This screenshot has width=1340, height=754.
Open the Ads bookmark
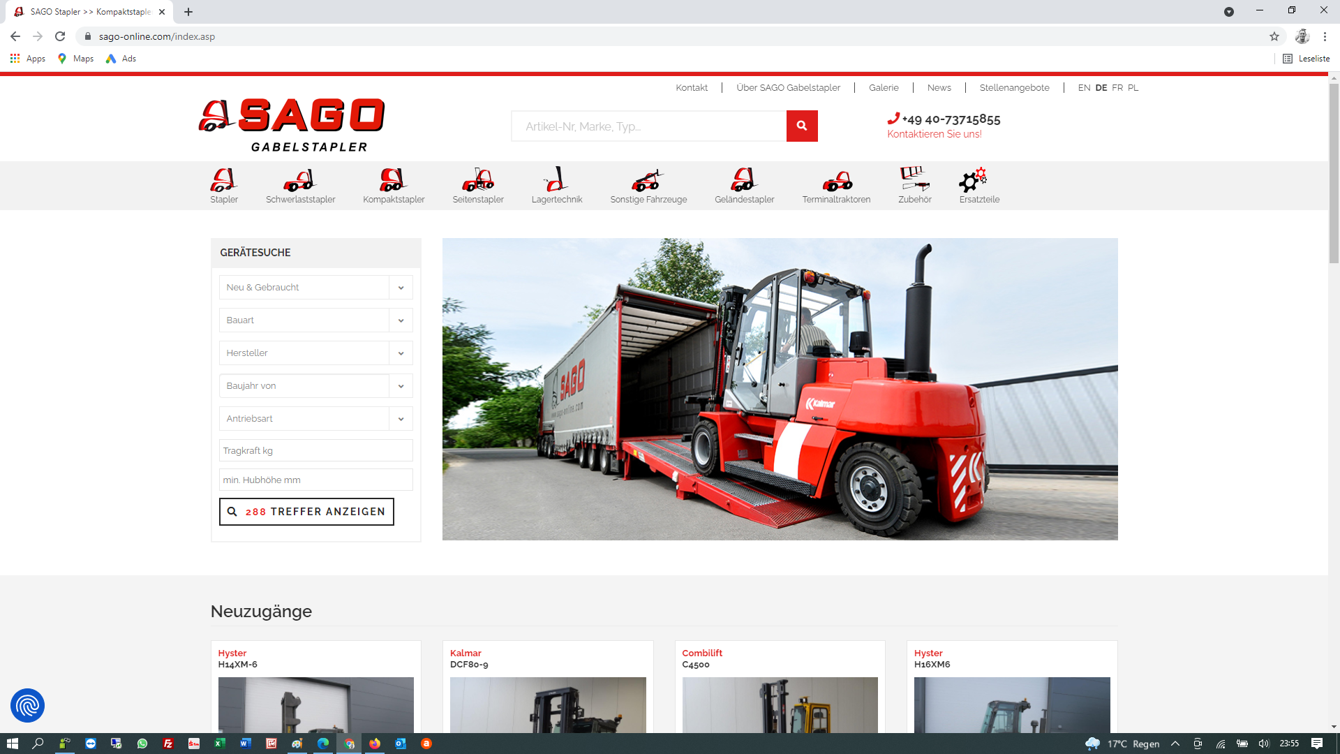(121, 59)
